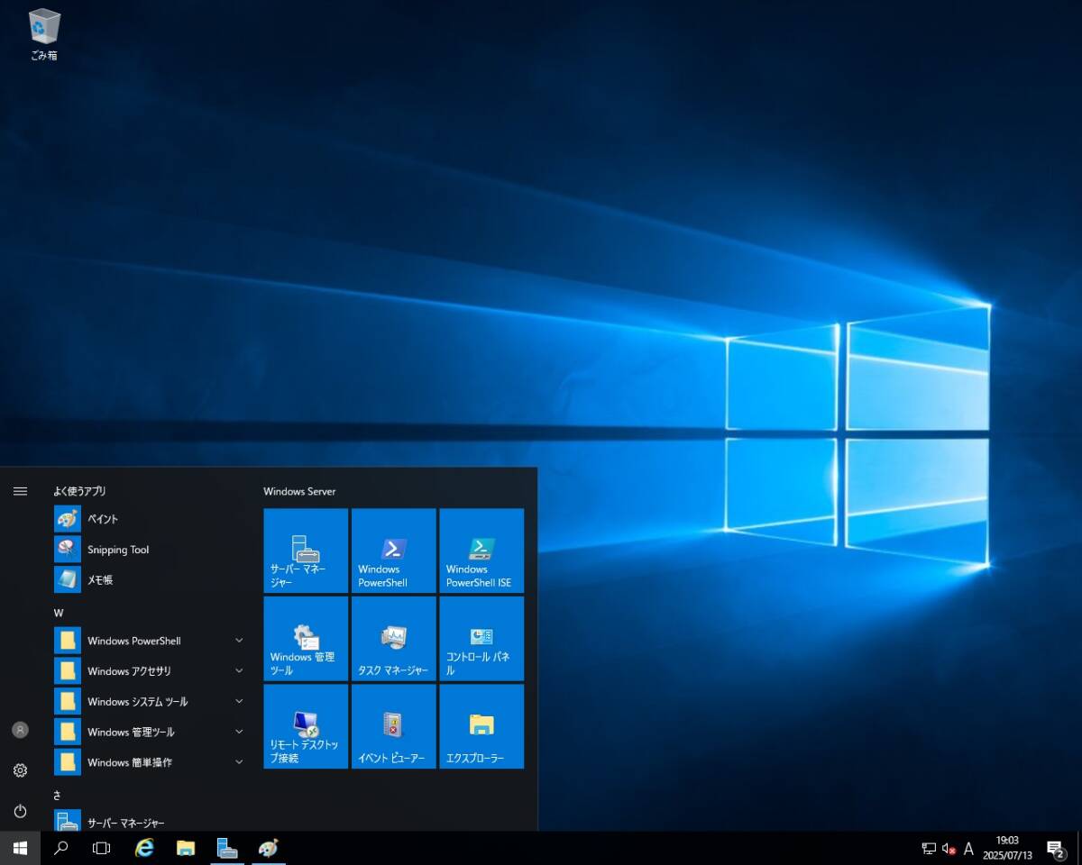1082x865 pixels.
Task: Open the サーバー マネージャー tile
Action: click(306, 551)
